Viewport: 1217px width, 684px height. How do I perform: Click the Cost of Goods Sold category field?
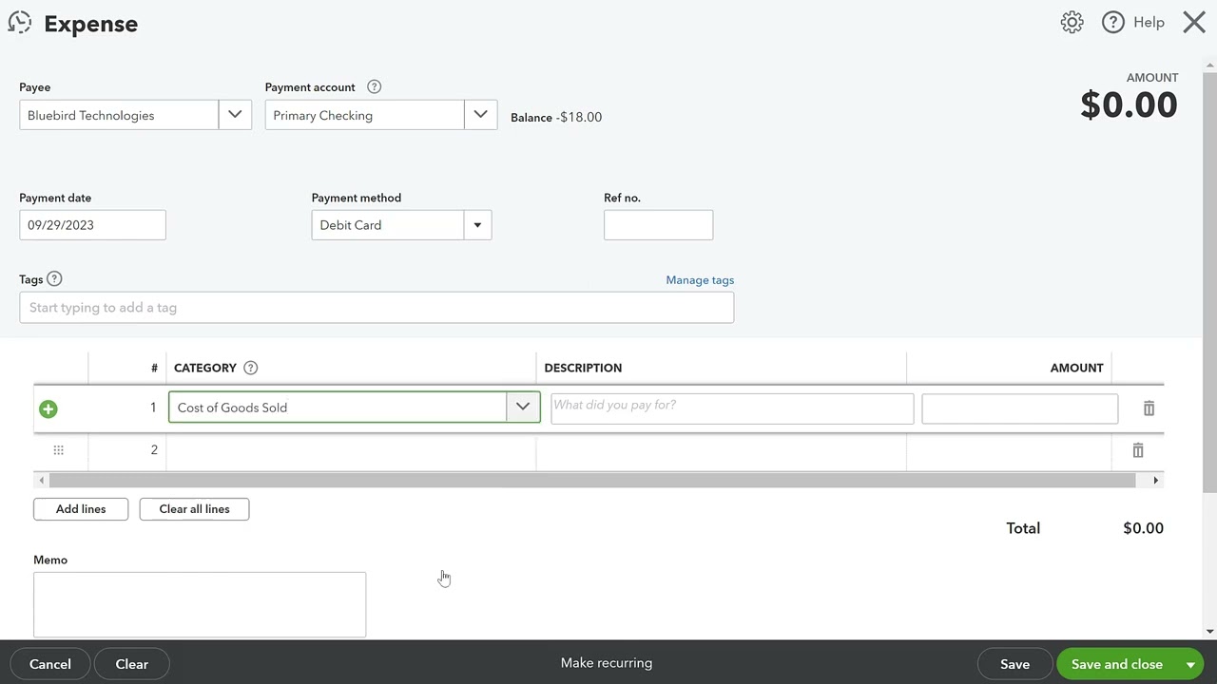(x=338, y=407)
